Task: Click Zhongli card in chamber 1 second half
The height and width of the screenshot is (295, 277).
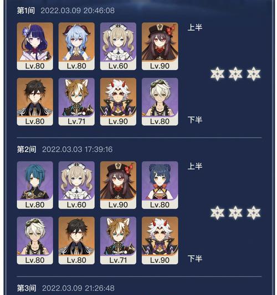Action: click(x=35, y=102)
